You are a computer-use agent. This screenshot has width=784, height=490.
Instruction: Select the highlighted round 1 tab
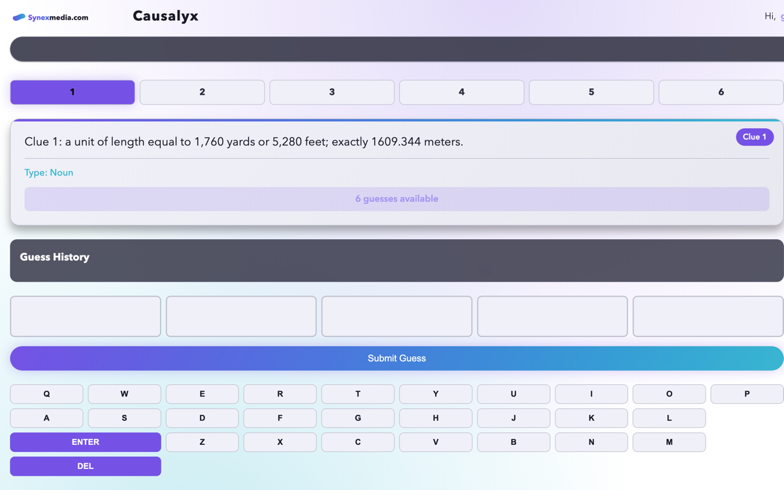pos(72,92)
